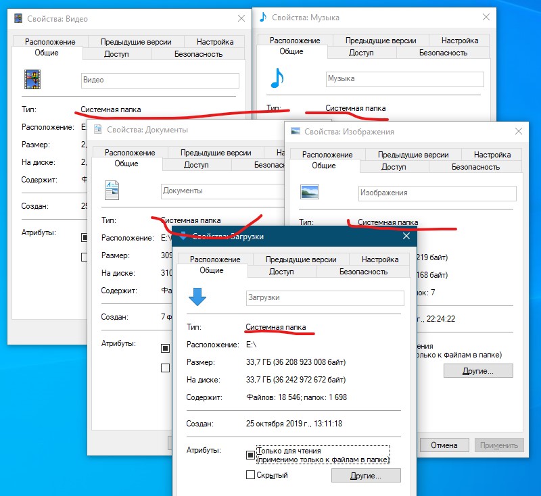Open Безопасность tab in Загрузки window

click(x=363, y=272)
